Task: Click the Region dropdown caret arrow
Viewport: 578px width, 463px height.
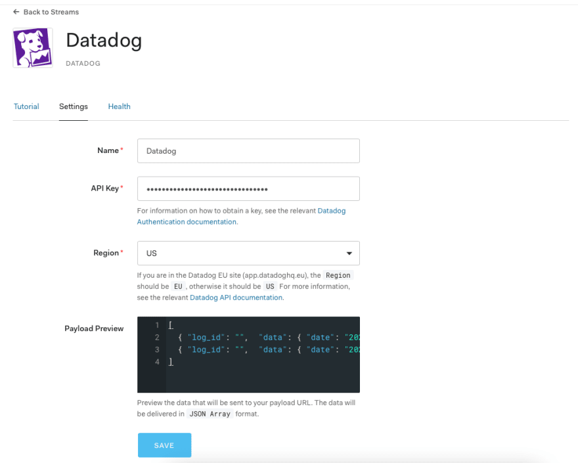Action: tap(349, 254)
